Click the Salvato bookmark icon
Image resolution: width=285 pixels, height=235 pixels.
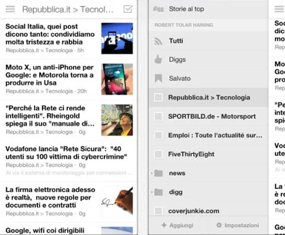coord(159,78)
